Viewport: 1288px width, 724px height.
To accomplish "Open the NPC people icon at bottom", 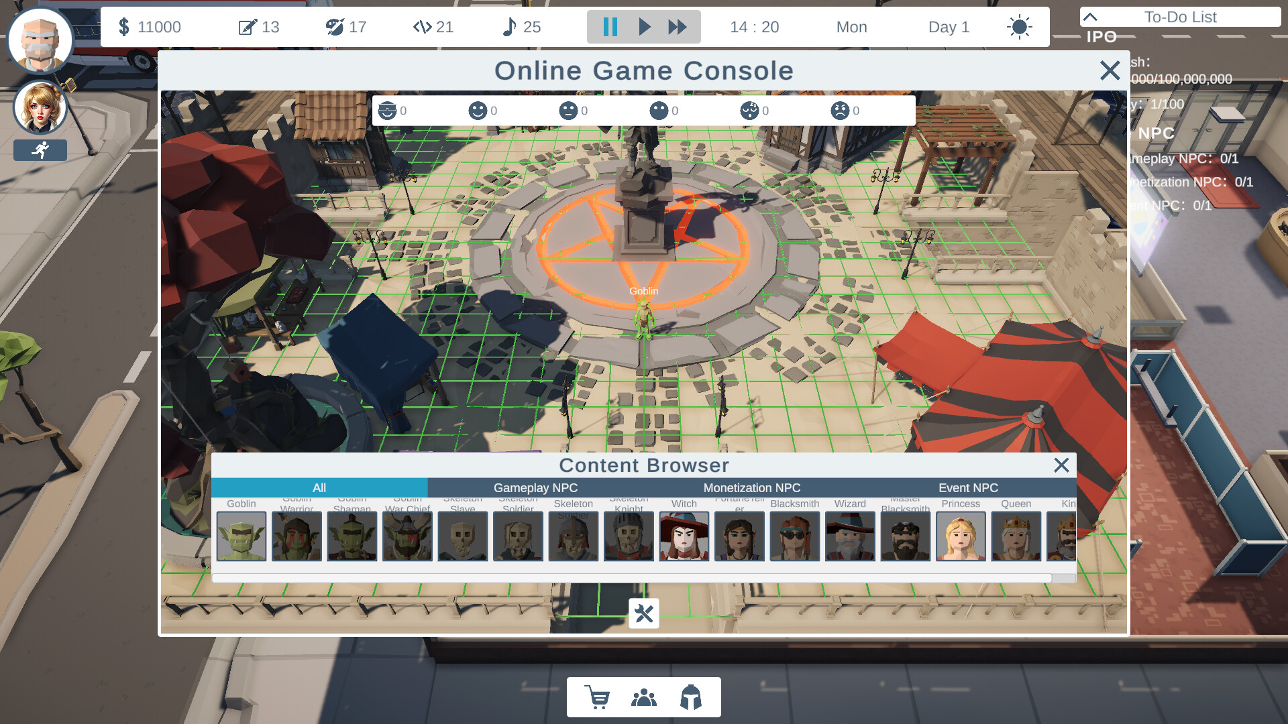I will tap(644, 697).
